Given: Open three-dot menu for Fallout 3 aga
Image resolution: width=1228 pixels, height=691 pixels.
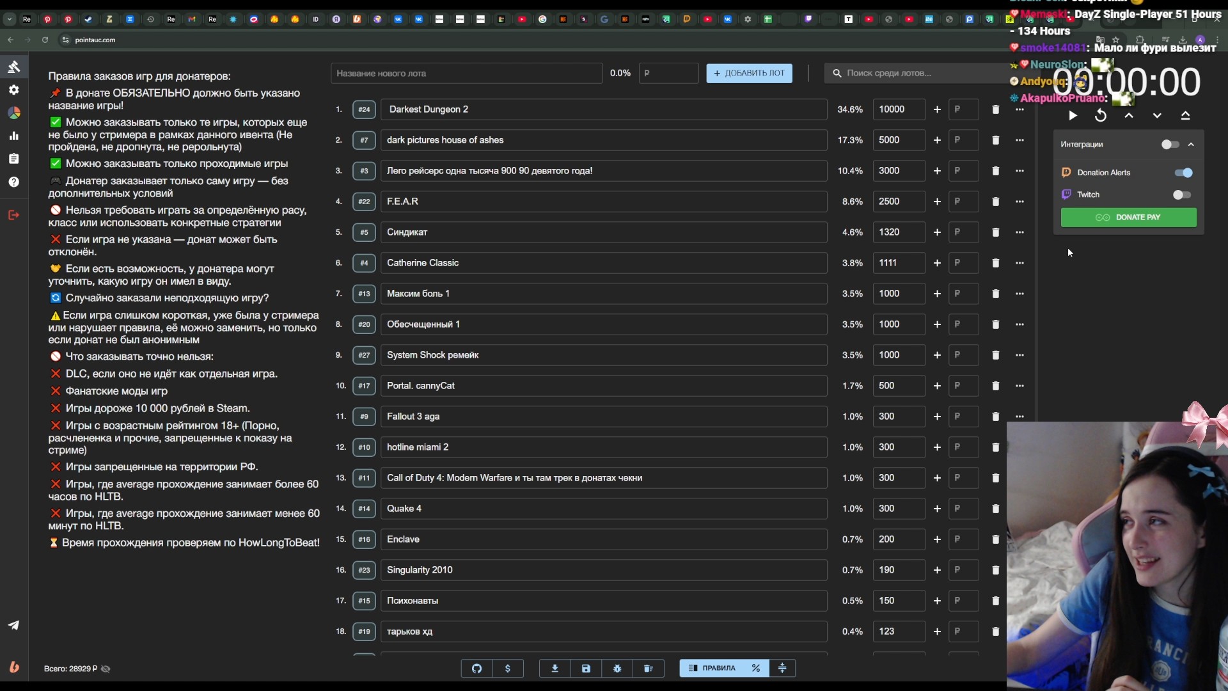Looking at the screenshot, I should pyautogui.click(x=1019, y=417).
